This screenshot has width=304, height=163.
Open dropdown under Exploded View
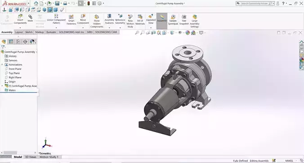tap(151, 28)
